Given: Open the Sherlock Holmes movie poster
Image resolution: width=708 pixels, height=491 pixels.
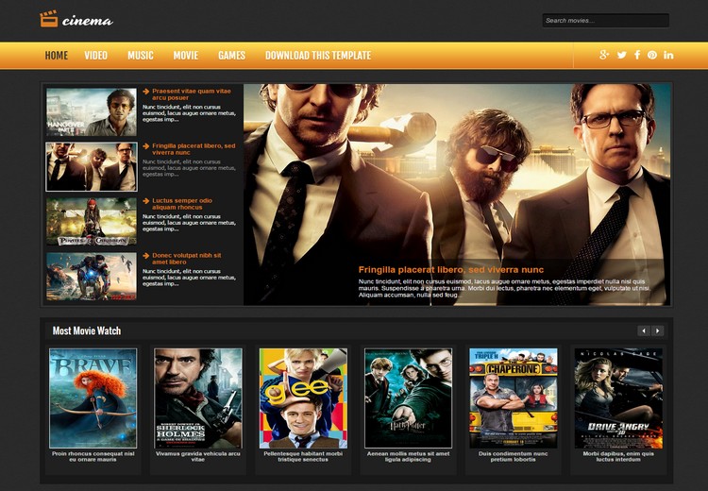Looking at the screenshot, I should click(x=198, y=398).
